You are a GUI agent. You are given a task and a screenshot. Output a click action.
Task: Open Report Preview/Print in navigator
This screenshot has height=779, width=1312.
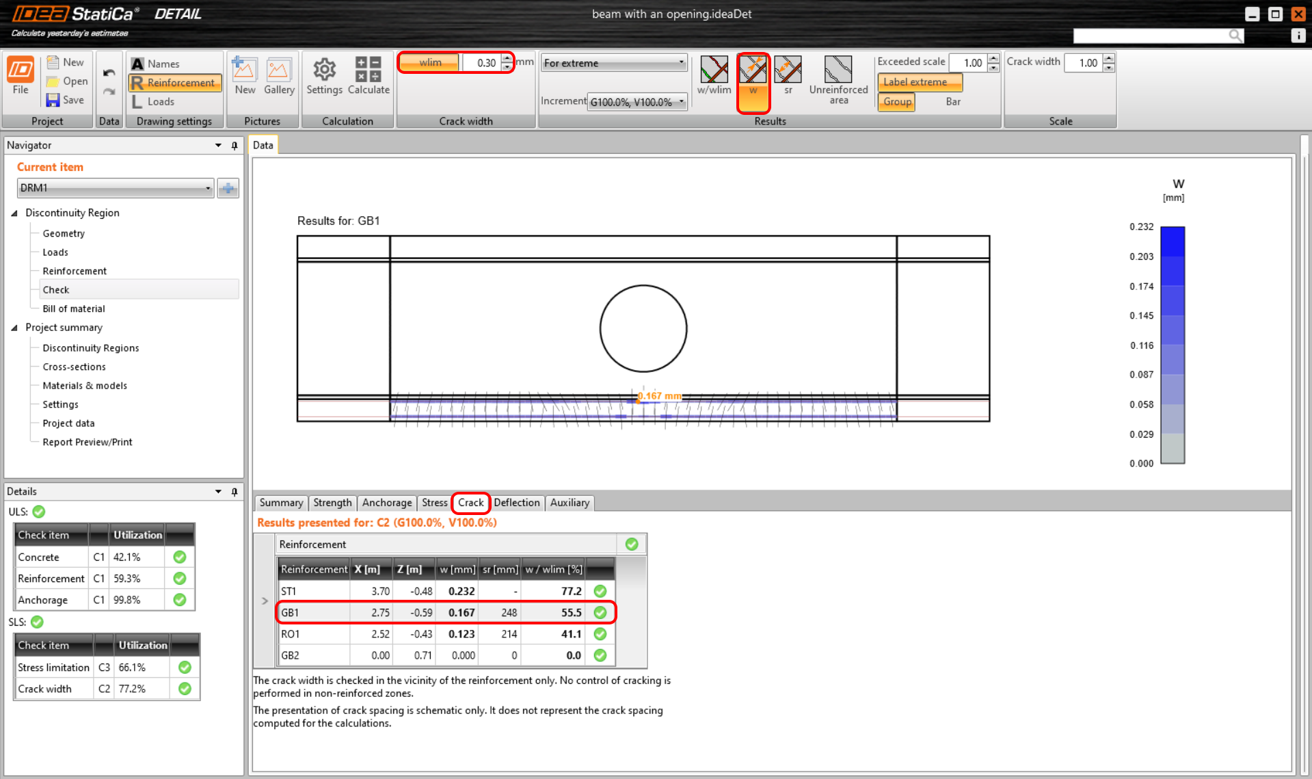point(88,443)
